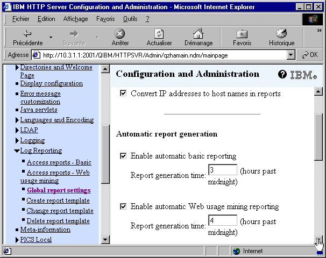Screen dimensions: 326x258
Task: Open Create report template link
Action: [x=58, y=200]
